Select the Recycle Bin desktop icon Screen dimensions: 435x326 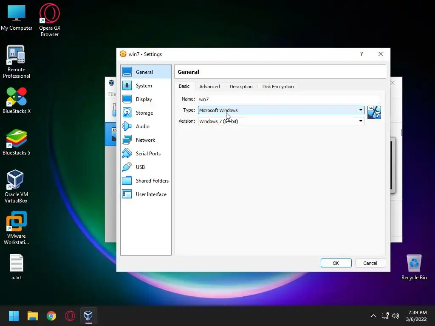pos(414,267)
